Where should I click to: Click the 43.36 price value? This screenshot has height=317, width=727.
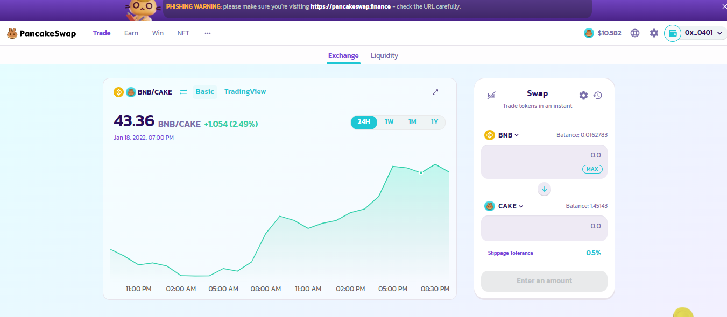pyautogui.click(x=134, y=121)
